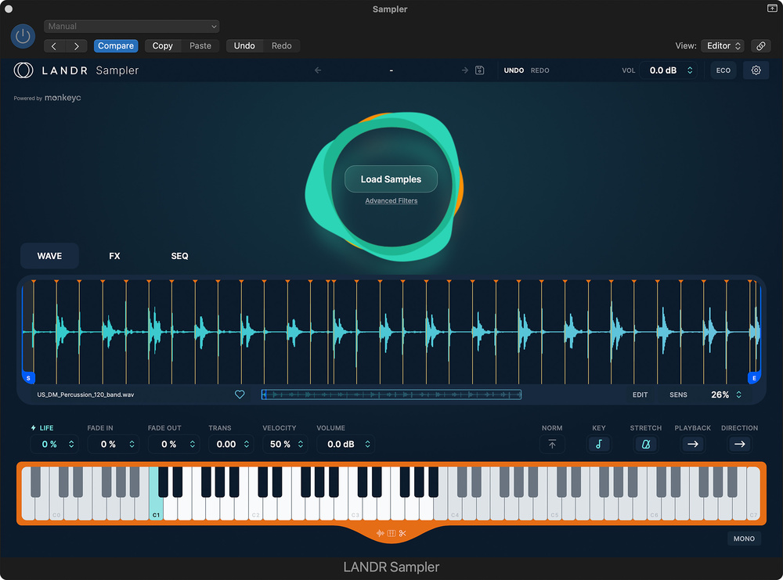Image resolution: width=783 pixels, height=580 pixels.
Task: Adjust the FADE OUT stepper arrows
Action: pyautogui.click(x=193, y=445)
